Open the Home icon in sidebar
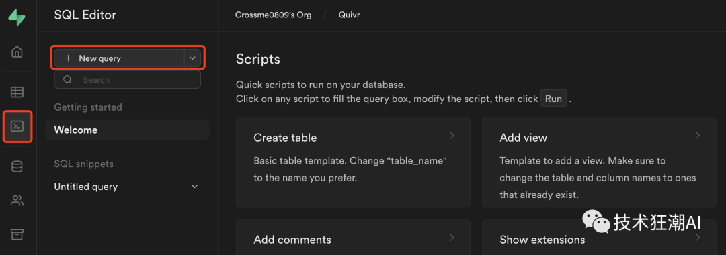Image resolution: width=726 pixels, height=255 pixels. click(17, 51)
